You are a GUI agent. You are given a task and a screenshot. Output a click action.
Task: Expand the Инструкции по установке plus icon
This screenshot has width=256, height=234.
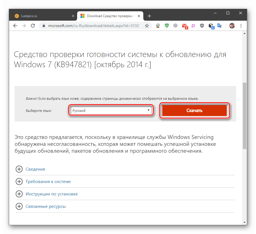19,194
